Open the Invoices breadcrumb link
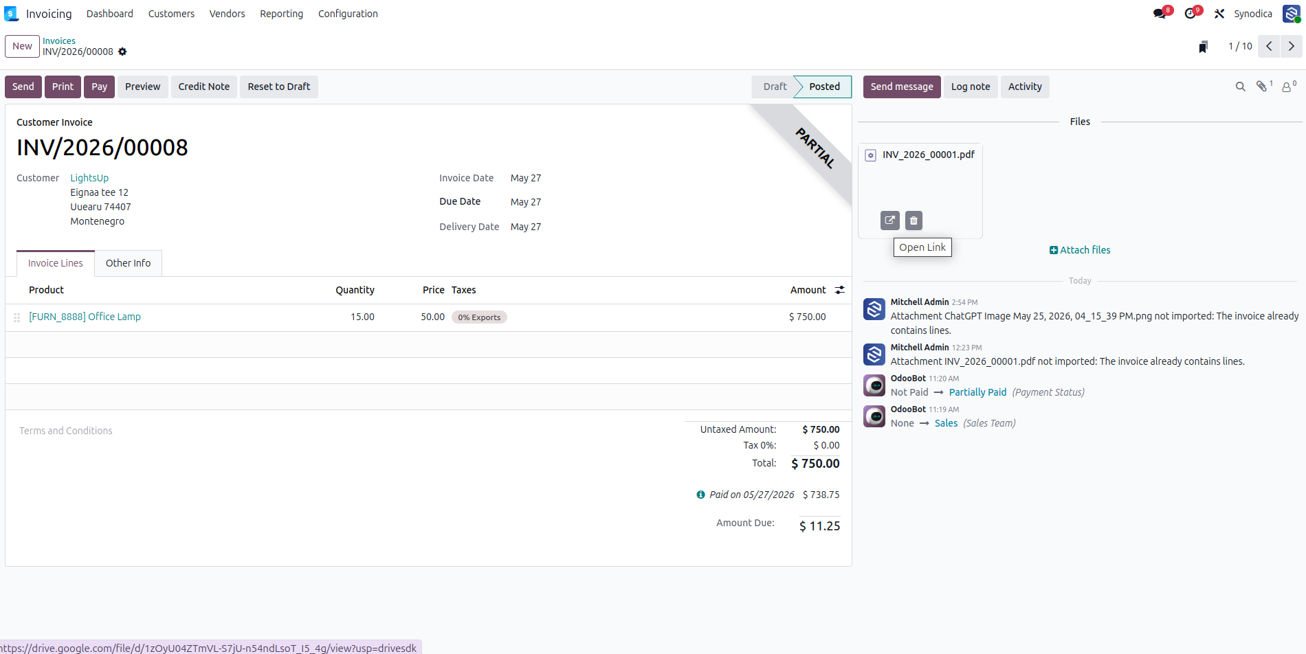Viewport: 1306px width, 654px height. pyautogui.click(x=59, y=41)
